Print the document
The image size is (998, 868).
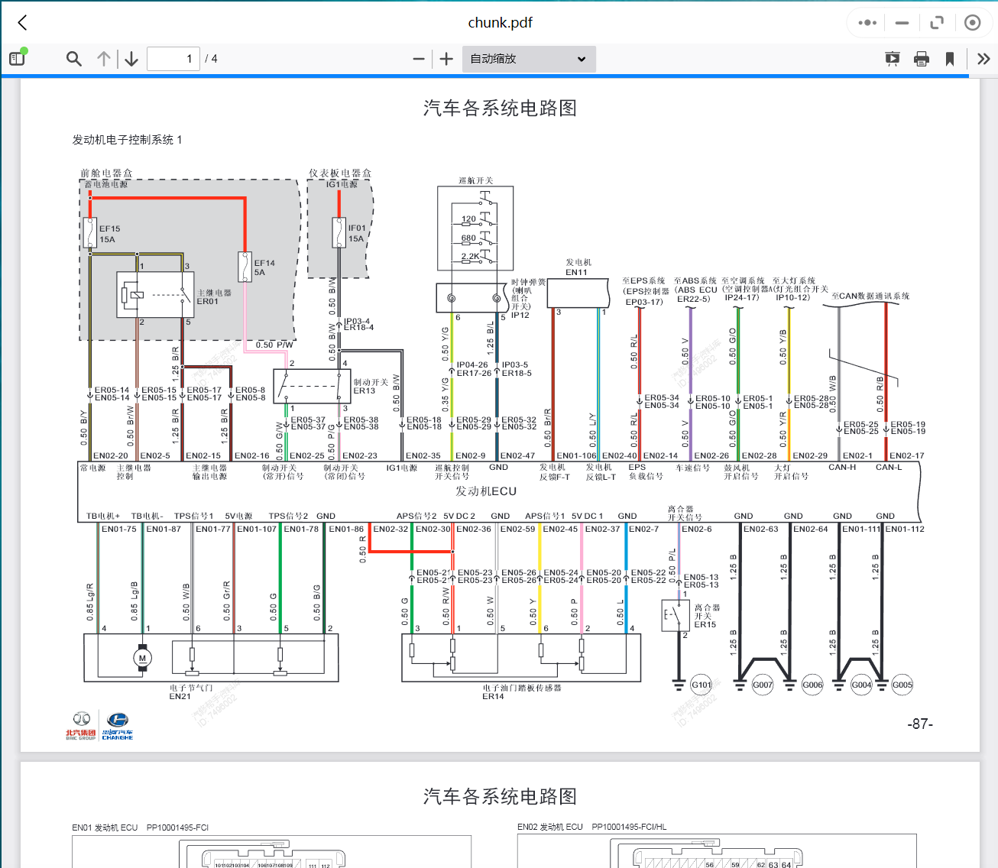922,59
